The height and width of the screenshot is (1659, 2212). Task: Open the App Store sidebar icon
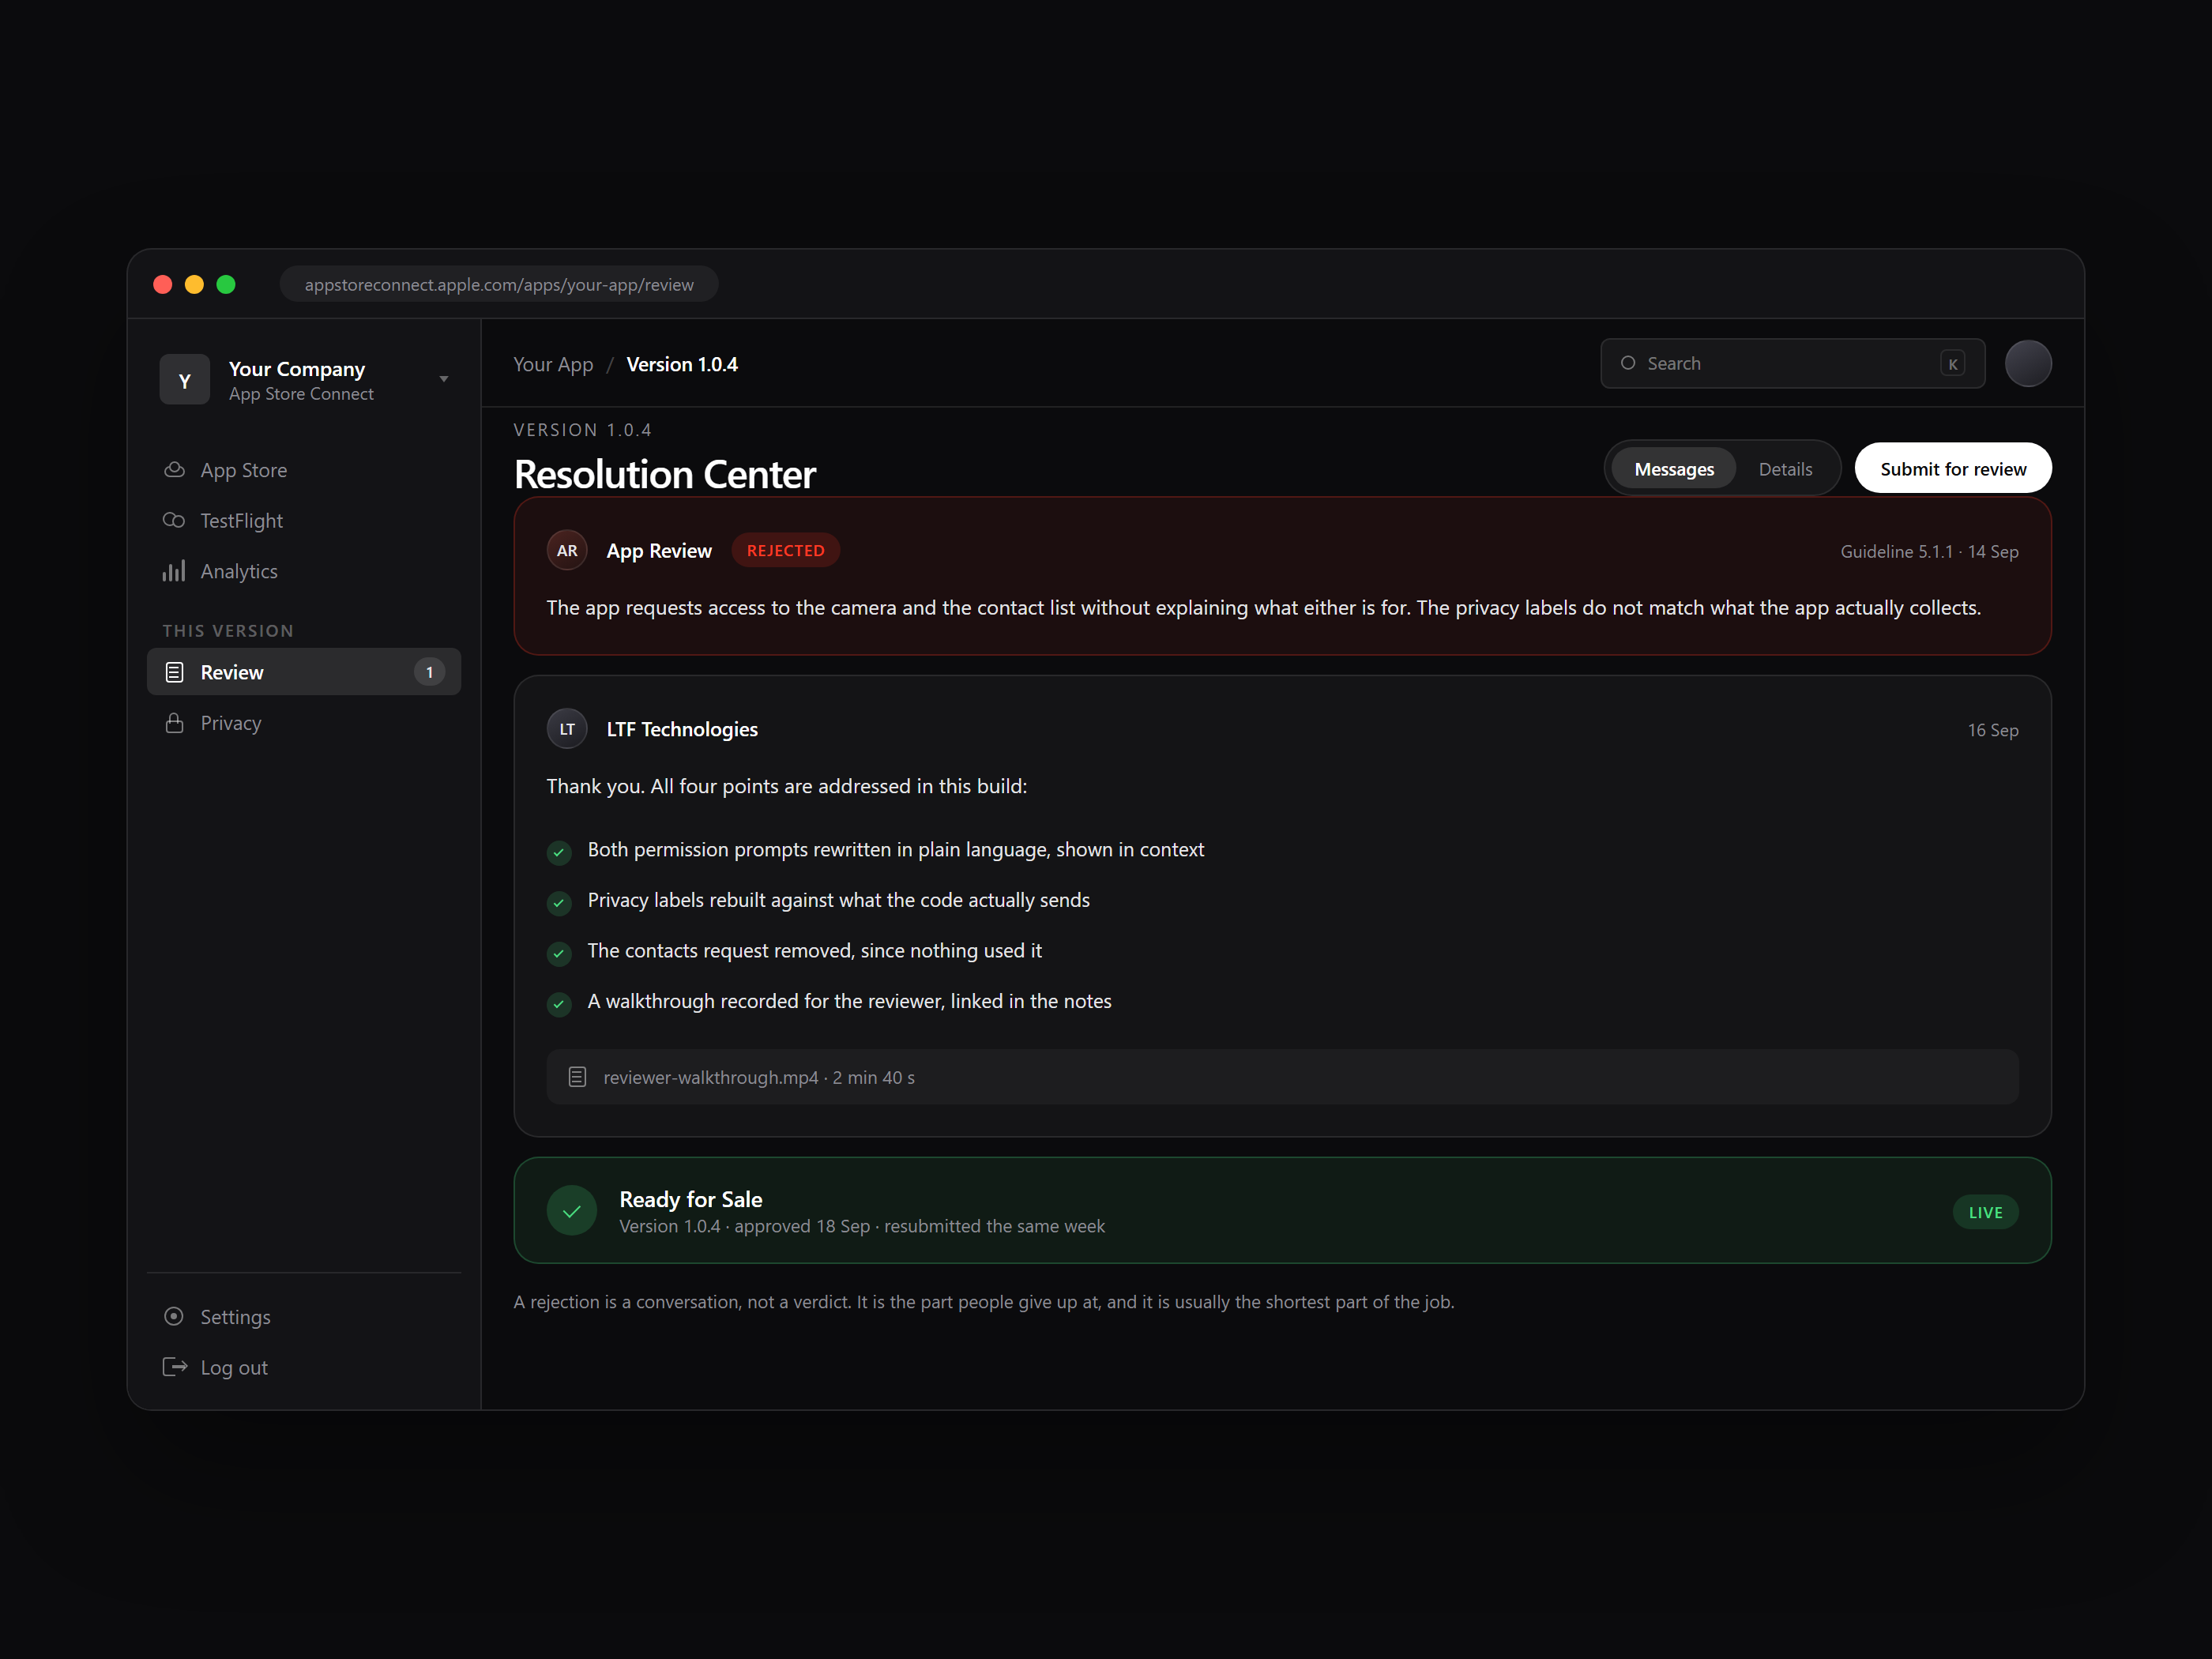tap(174, 470)
